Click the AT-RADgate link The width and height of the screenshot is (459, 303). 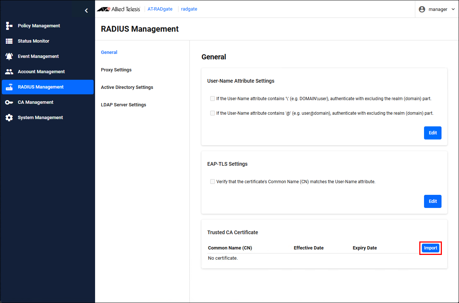[160, 9]
